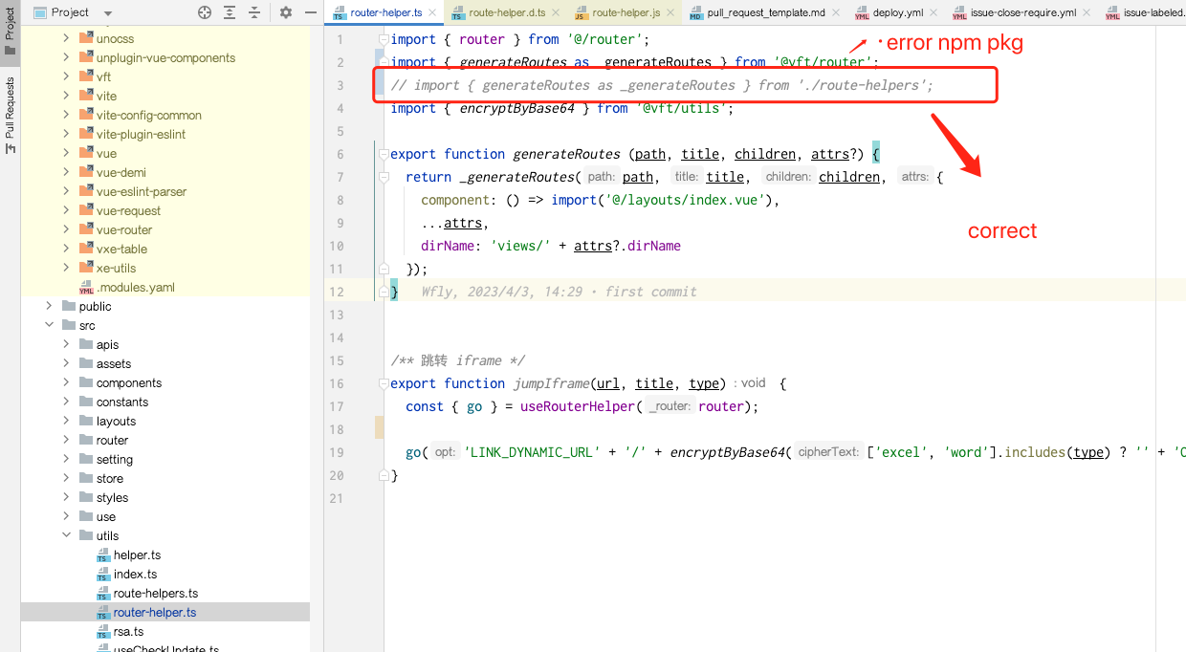
Task: Expand the unocss folder
Action: click(x=66, y=38)
